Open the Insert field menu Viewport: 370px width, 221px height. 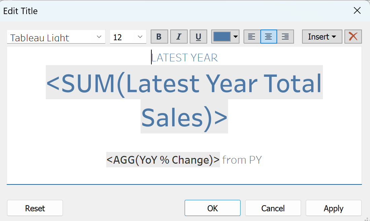pyautogui.click(x=322, y=37)
